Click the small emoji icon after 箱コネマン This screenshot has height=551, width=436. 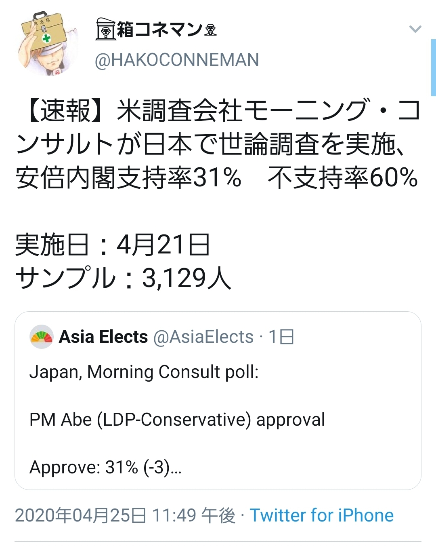pyautogui.click(x=210, y=30)
